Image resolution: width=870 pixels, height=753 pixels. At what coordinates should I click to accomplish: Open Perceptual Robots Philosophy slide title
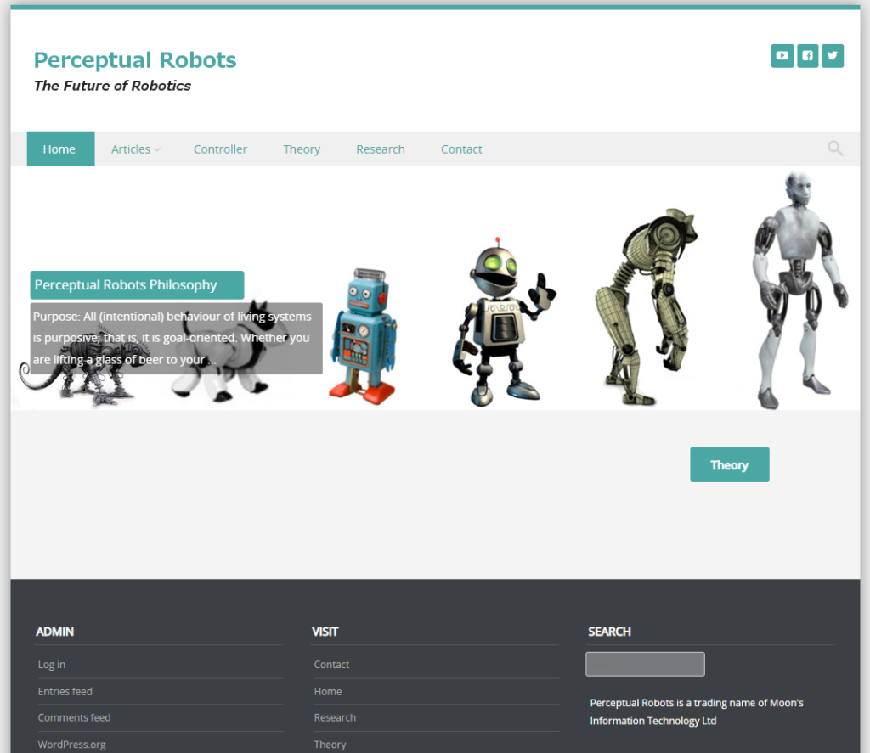click(127, 285)
